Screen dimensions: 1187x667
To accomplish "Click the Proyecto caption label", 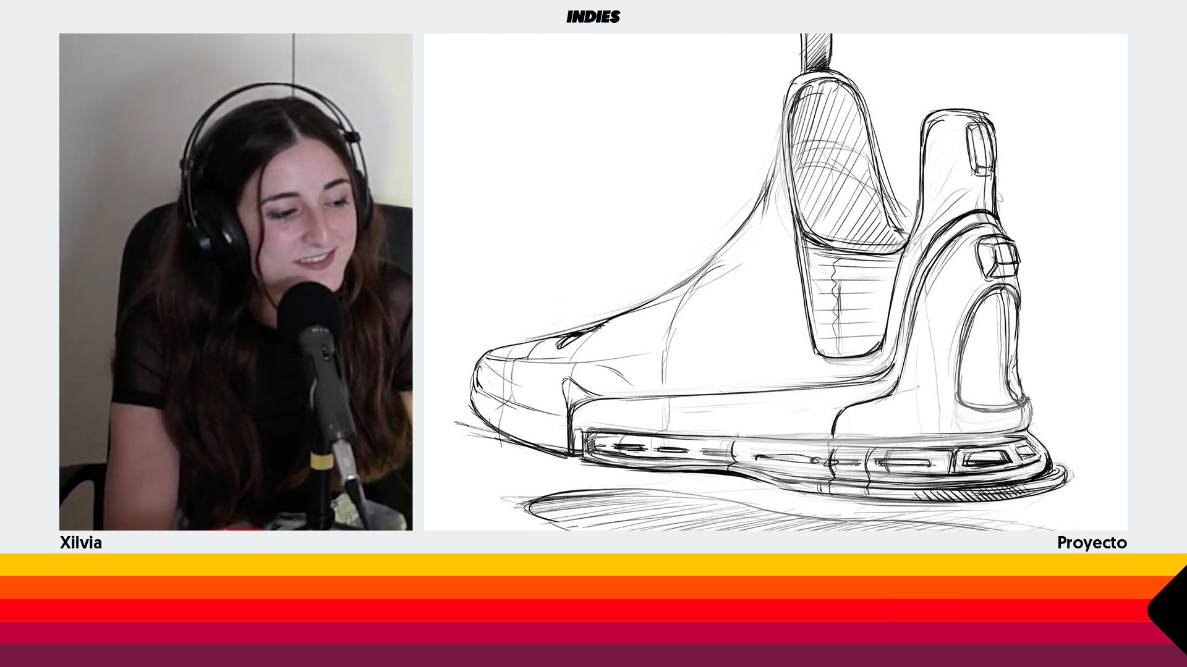I will [1092, 543].
